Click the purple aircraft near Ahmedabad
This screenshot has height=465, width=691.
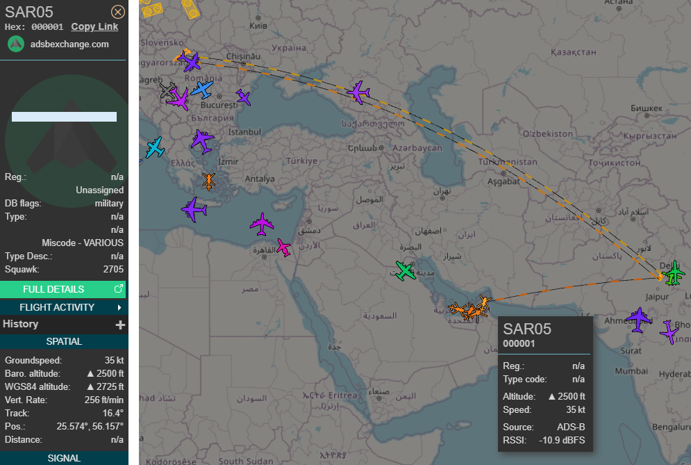click(x=638, y=319)
